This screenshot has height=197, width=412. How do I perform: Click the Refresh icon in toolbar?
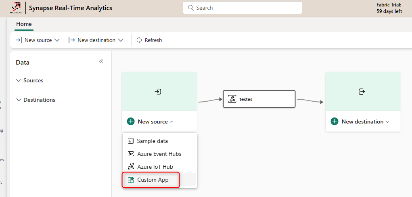[x=139, y=40]
